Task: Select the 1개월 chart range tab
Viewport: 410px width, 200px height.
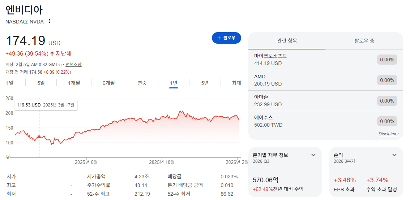Action: (x=74, y=83)
